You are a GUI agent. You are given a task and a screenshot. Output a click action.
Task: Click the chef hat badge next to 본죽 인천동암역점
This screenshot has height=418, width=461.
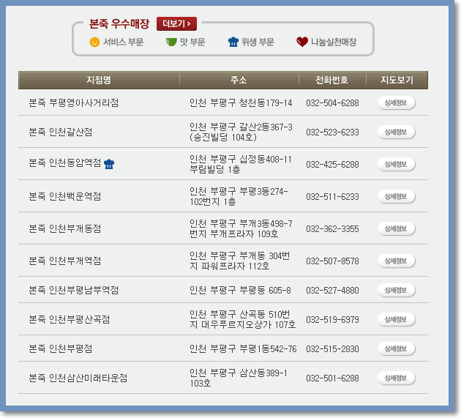pyautogui.click(x=109, y=164)
